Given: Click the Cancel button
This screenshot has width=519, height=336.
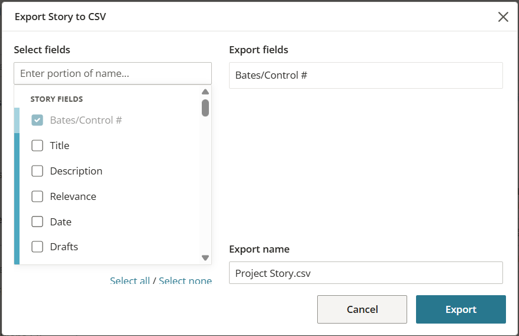Looking at the screenshot, I should [362, 309].
